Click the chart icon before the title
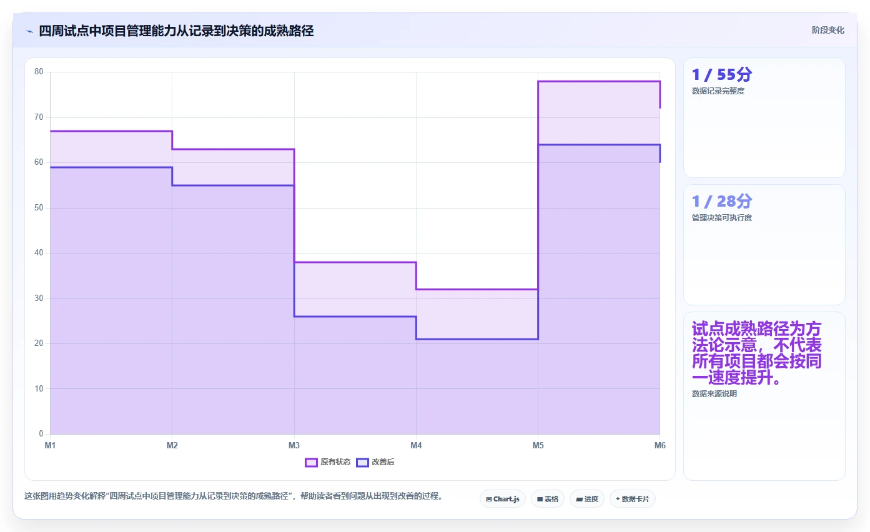This screenshot has width=870, height=532. pos(30,31)
